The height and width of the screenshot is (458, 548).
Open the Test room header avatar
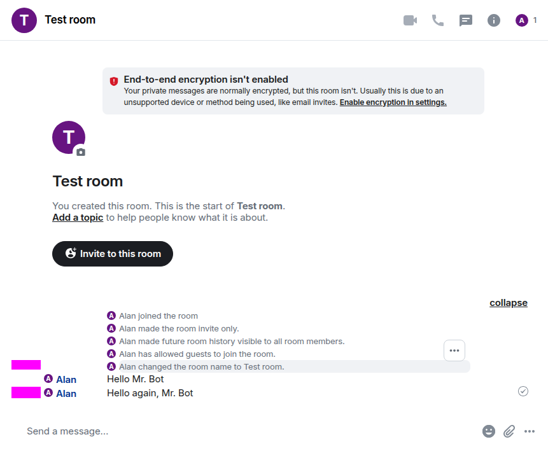tap(24, 20)
